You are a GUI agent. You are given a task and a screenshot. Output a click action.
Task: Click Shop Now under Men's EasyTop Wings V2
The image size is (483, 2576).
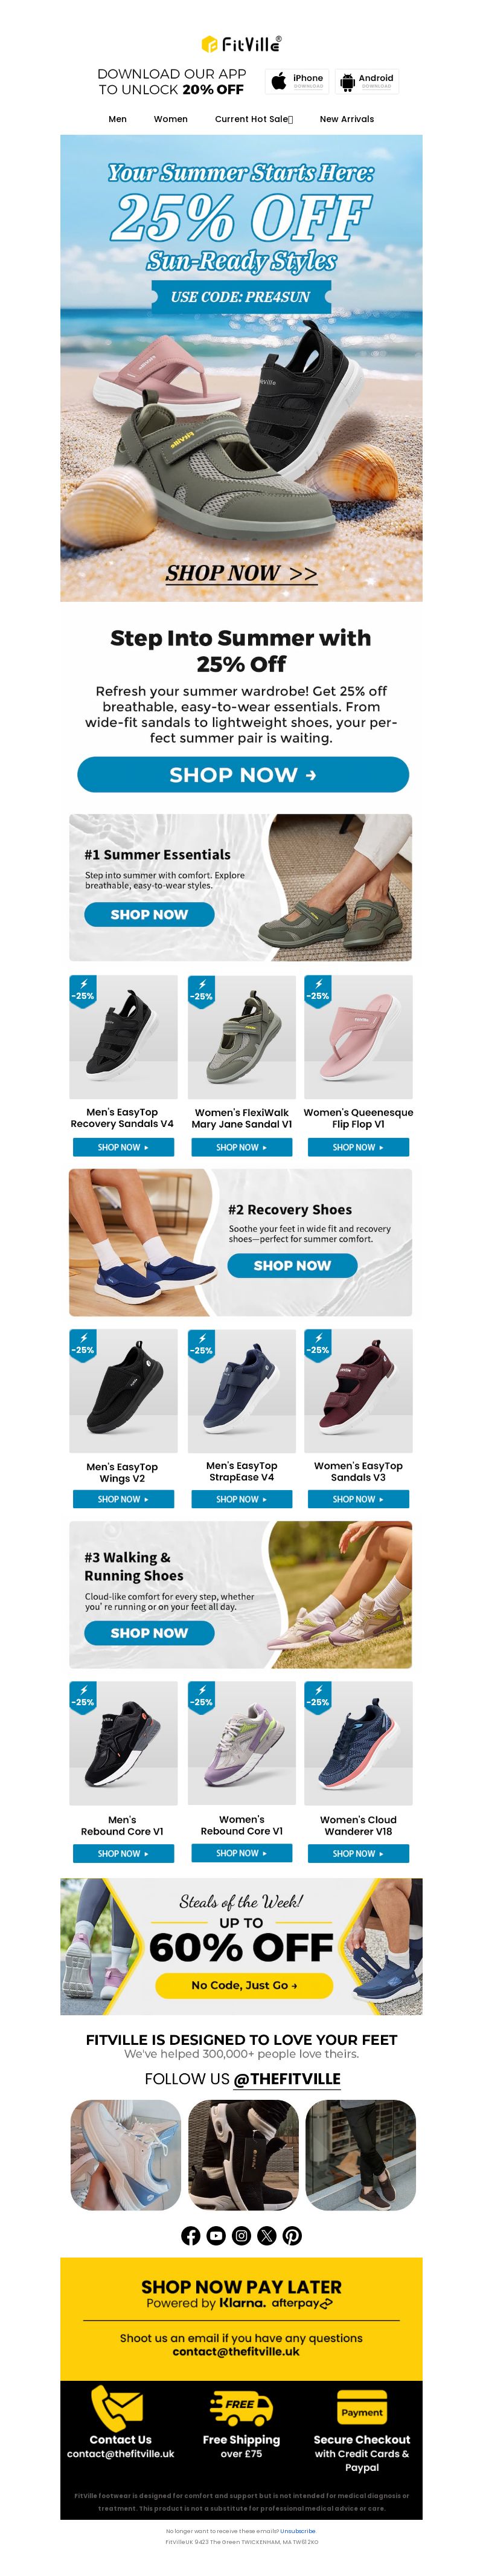(123, 1498)
